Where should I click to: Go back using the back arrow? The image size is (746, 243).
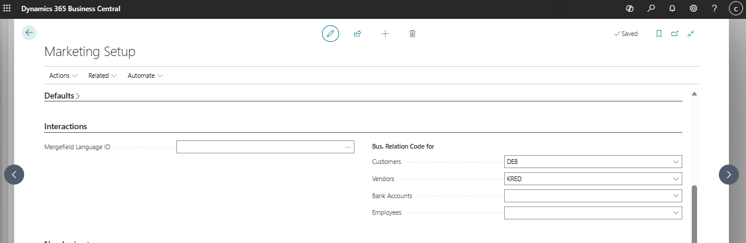coord(29,33)
